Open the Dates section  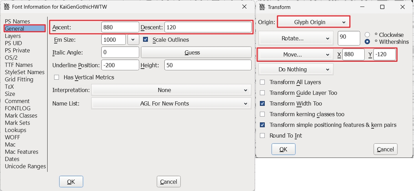coord(12,159)
